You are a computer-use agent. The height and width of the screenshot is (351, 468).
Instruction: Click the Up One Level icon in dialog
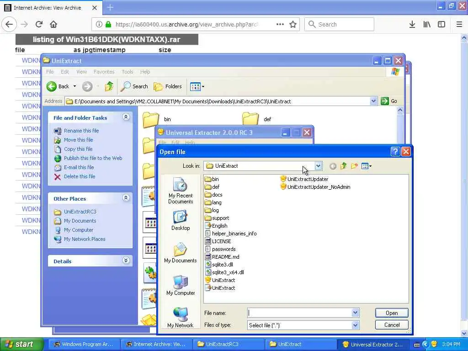(344, 166)
